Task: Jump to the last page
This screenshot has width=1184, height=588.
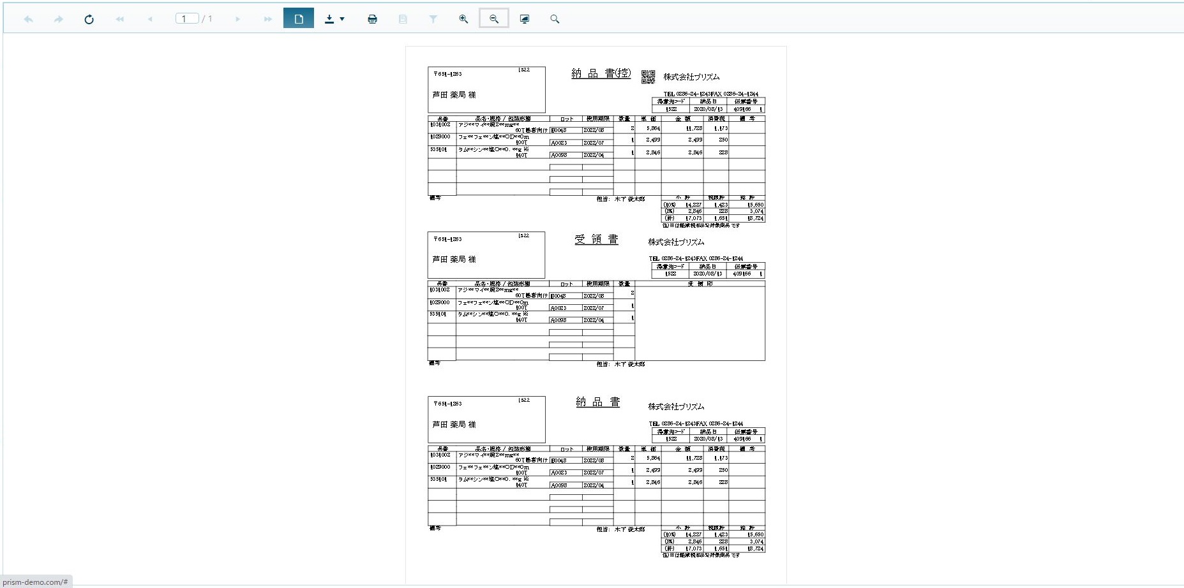Action: (267, 19)
